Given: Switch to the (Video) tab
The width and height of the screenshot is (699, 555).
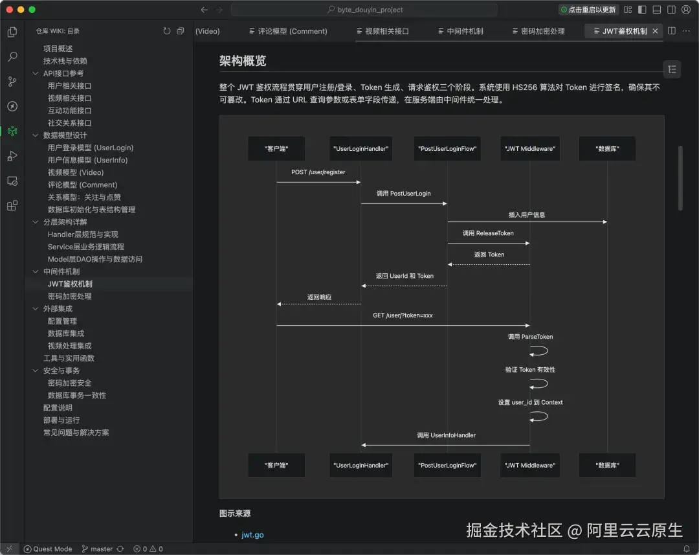Looking at the screenshot, I should (208, 31).
